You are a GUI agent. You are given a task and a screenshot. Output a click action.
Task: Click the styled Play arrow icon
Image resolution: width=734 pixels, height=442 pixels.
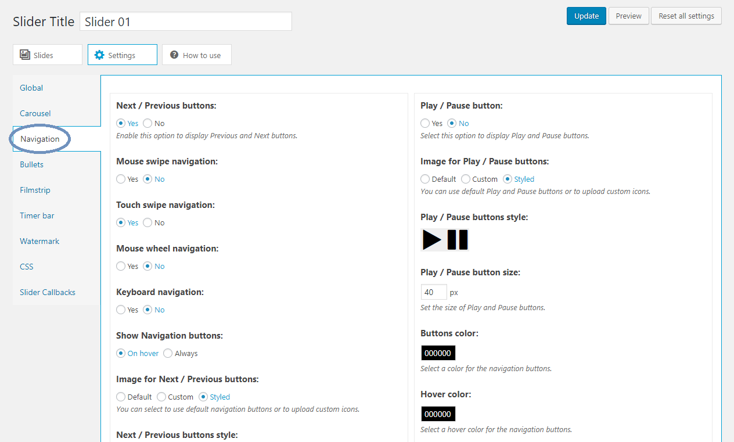point(432,240)
